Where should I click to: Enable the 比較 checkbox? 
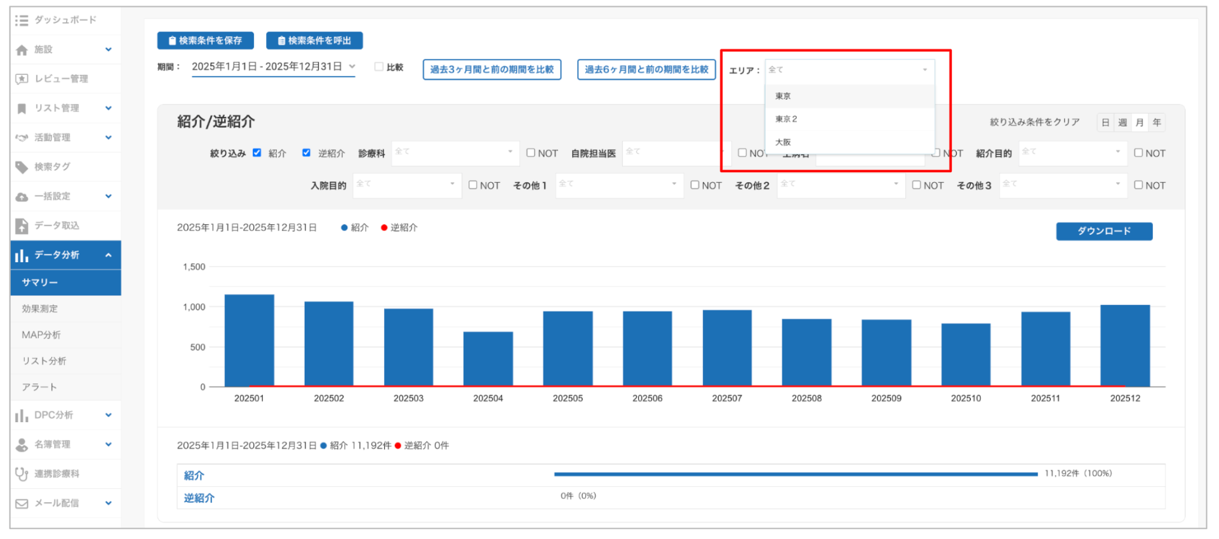[x=379, y=67]
